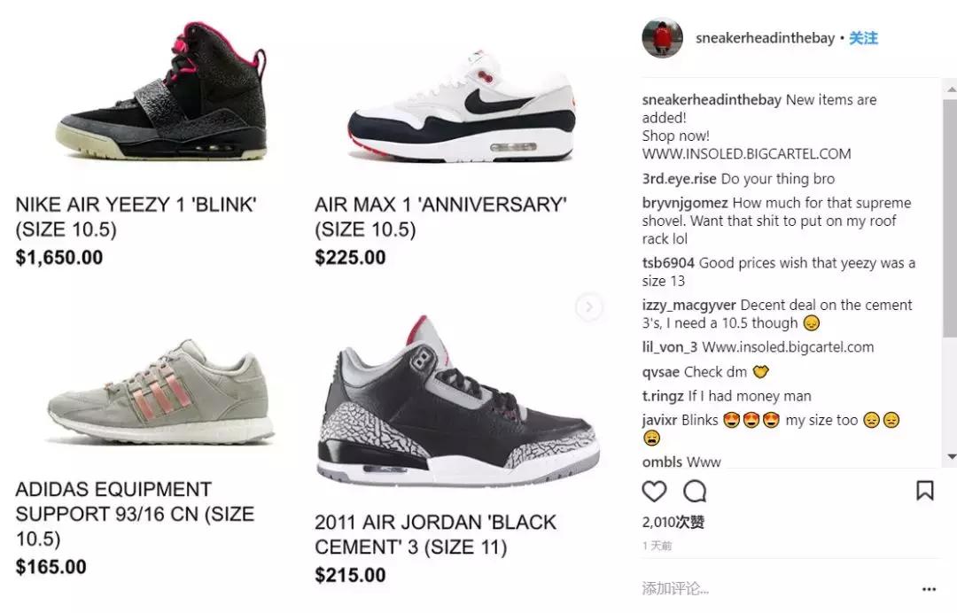Open izzy_macgyver commenter profile
Viewport: 957px width, 613px height.
point(689,305)
